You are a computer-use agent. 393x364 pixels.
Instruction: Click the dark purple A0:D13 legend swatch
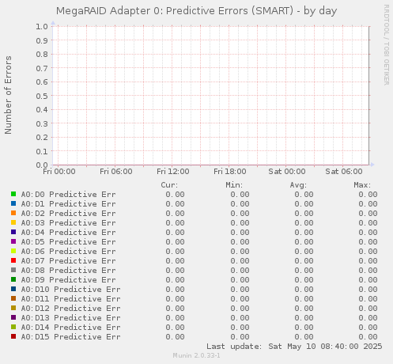13,317
